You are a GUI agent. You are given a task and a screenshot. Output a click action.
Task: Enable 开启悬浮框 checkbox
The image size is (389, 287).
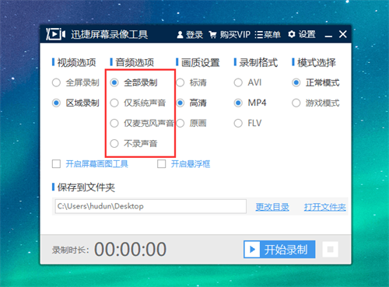coord(162,164)
